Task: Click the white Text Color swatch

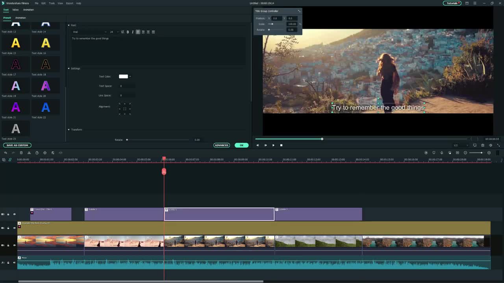Action: [x=123, y=76]
